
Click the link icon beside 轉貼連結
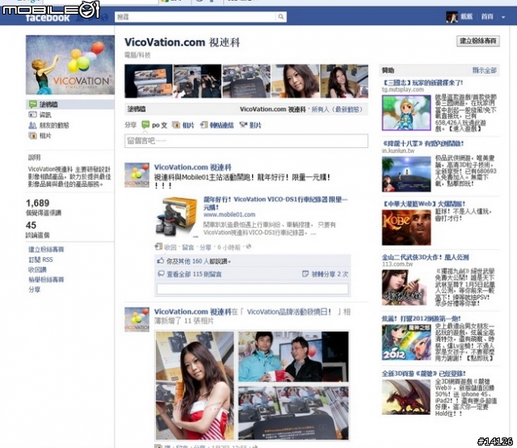pyautogui.click(x=204, y=125)
